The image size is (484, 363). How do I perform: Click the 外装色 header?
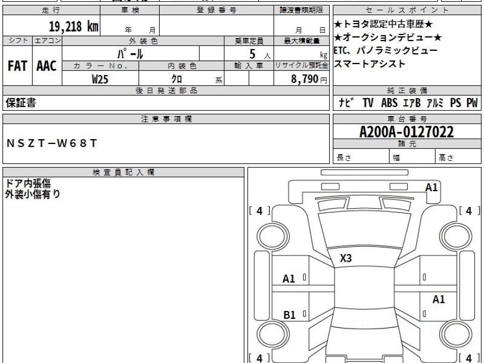[x=143, y=41]
